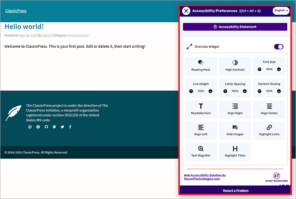The height and width of the screenshot is (199, 296).
Task: Increase Letter Spacing with up arrow
Action: 244,91
